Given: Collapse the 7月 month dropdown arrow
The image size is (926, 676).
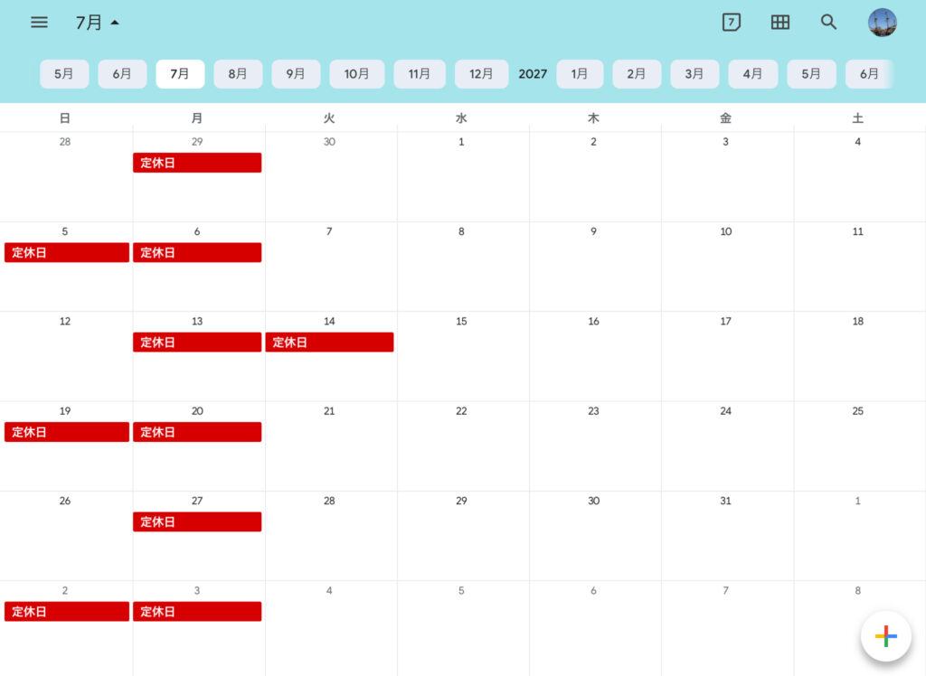Looking at the screenshot, I should coord(115,23).
